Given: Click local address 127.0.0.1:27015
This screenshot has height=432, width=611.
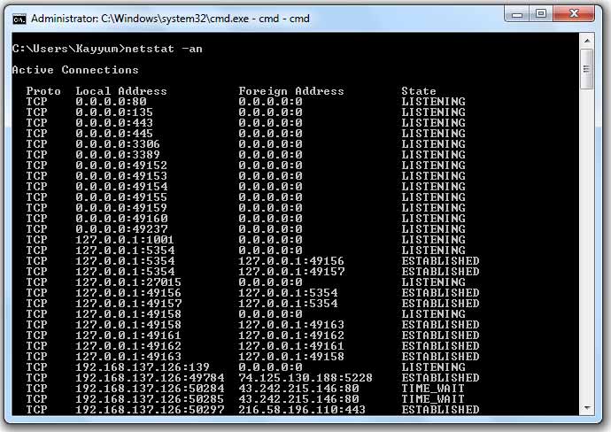Looking at the screenshot, I should click(128, 282).
